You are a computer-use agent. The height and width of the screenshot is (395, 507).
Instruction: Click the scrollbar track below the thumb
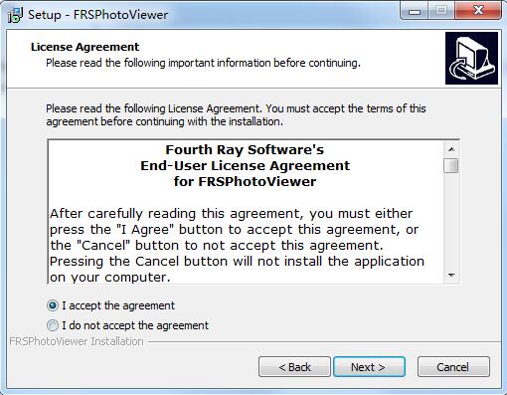(x=451, y=221)
